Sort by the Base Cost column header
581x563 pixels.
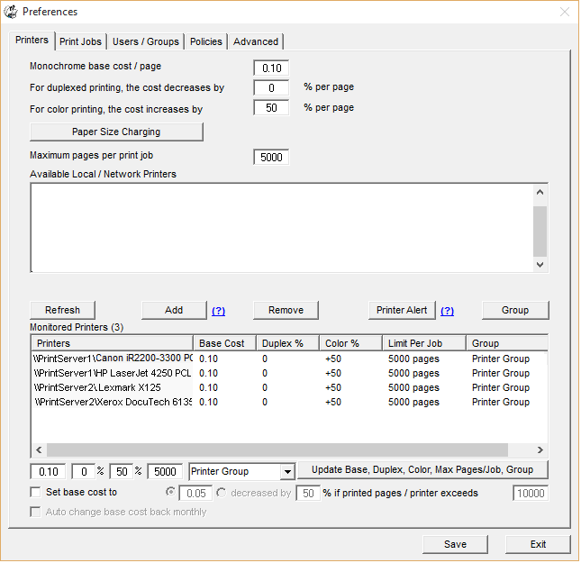(225, 343)
